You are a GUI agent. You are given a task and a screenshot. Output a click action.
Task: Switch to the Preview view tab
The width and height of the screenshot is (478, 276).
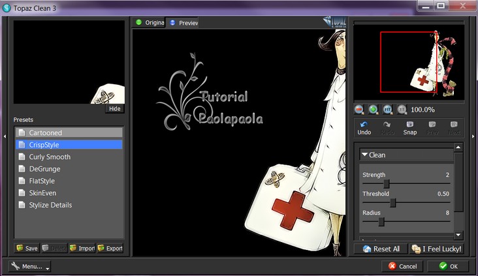tap(183, 23)
